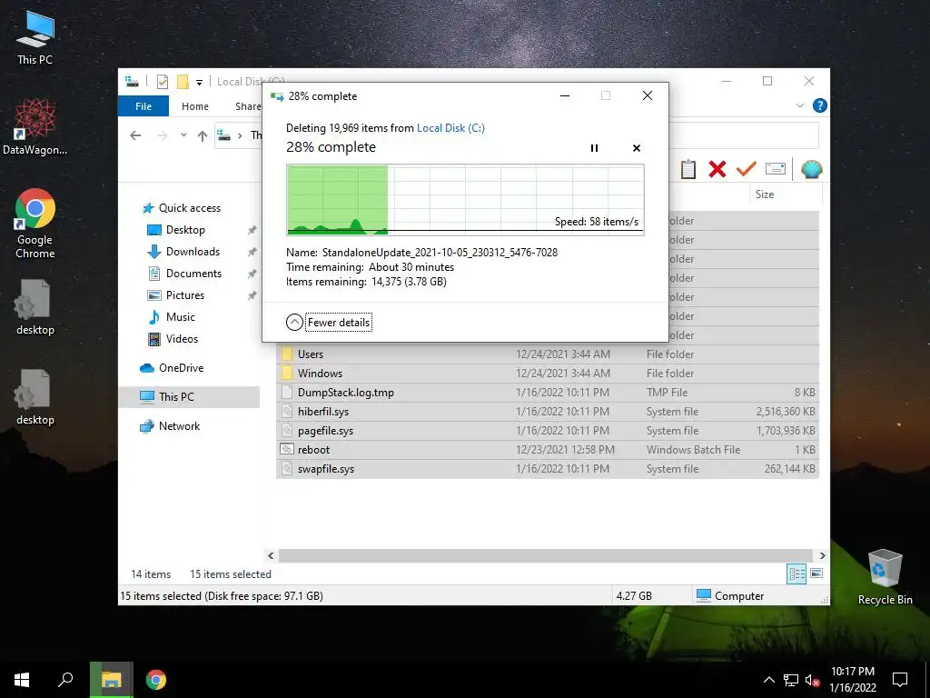This screenshot has width=930, height=698.
Task: Click the Google Chrome desktop icon
Action: tap(35, 224)
